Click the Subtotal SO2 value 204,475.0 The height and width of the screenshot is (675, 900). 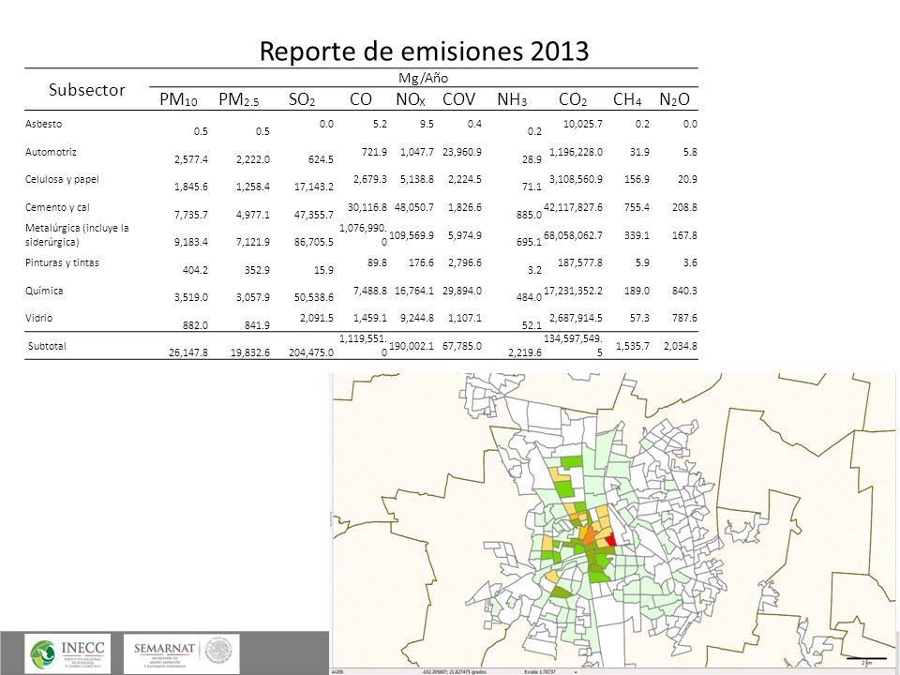coord(311,352)
